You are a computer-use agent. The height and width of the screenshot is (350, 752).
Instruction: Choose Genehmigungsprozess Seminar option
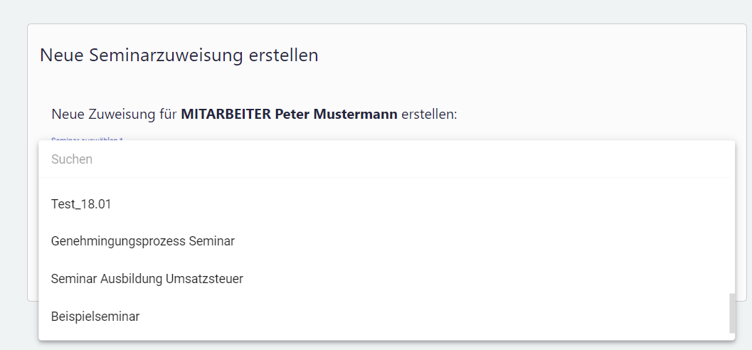pyautogui.click(x=142, y=241)
